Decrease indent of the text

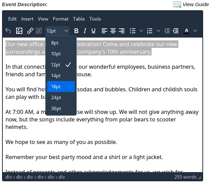pyautogui.click(x=167, y=31)
